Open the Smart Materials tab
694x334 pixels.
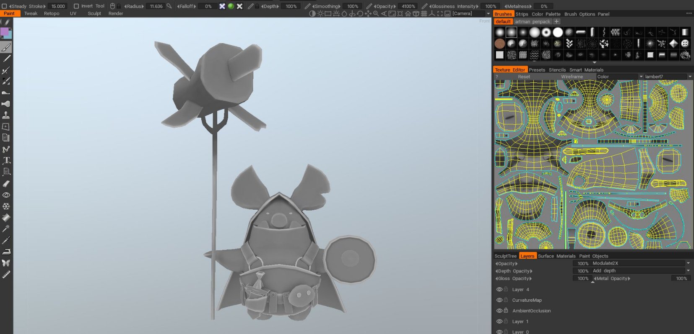(586, 70)
